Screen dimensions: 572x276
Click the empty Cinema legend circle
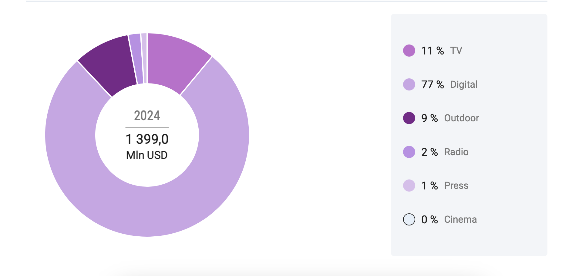tap(409, 219)
